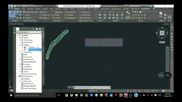182x102 pixels.
Task: Open the Points dropdown in ribbon
Action: 27,15
